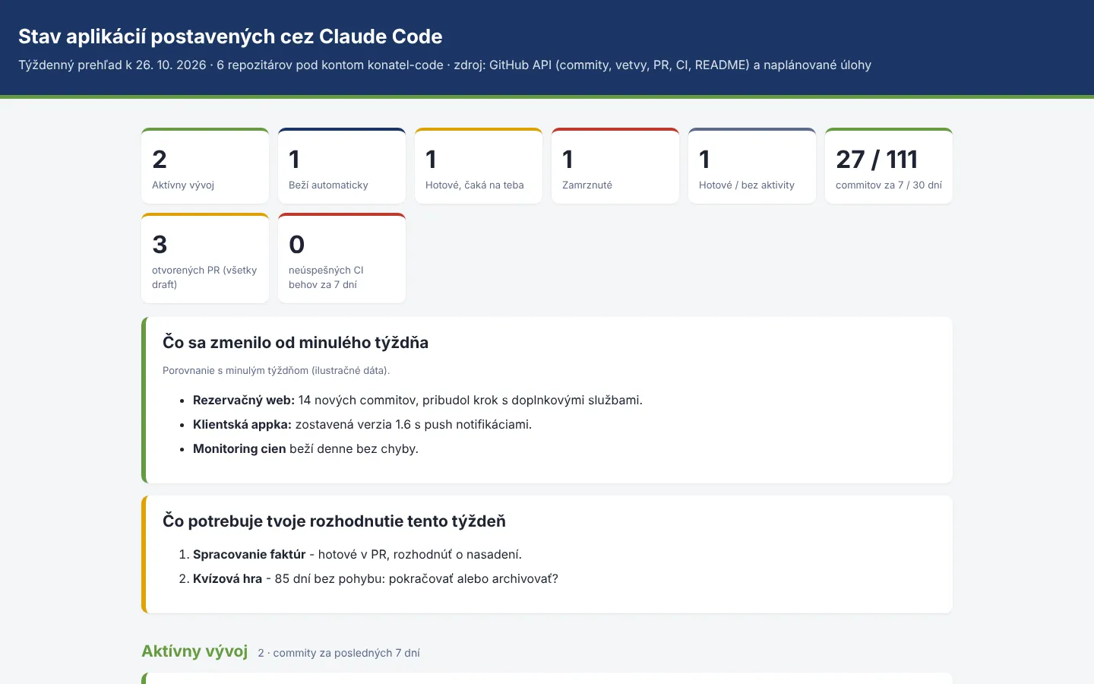Click the green "Aktívny vývoj" section heading

194,651
